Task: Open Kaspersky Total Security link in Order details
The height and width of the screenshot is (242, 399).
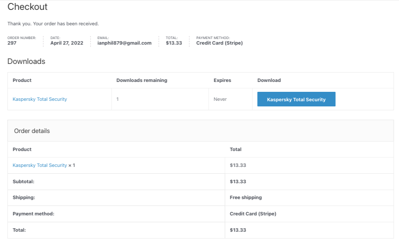Action: pyautogui.click(x=40, y=165)
